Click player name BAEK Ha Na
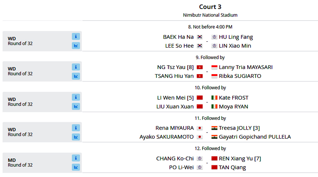 point(178,37)
